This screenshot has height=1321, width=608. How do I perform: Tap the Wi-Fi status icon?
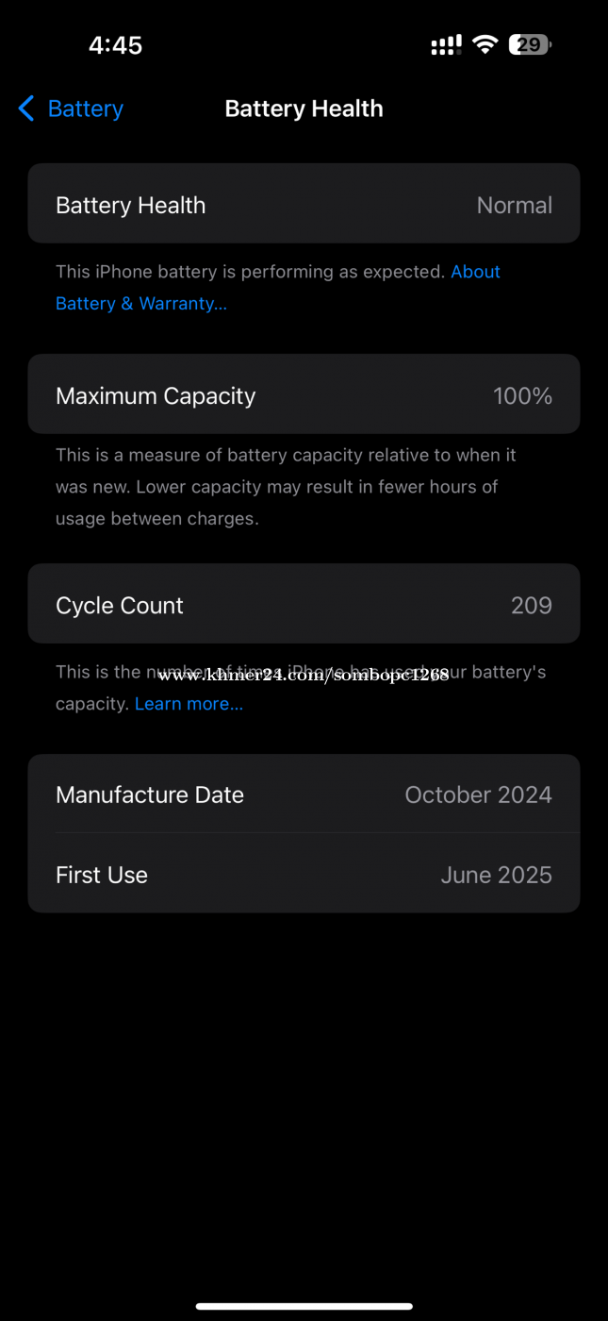tap(485, 44)
